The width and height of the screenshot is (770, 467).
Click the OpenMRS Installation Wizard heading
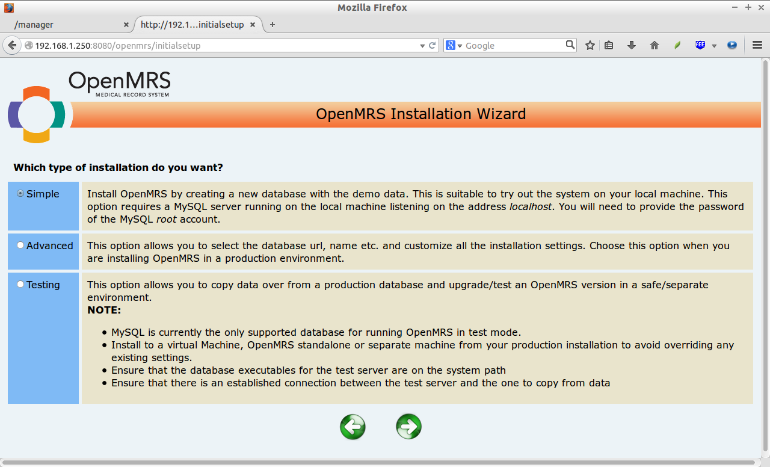point(420,114)
